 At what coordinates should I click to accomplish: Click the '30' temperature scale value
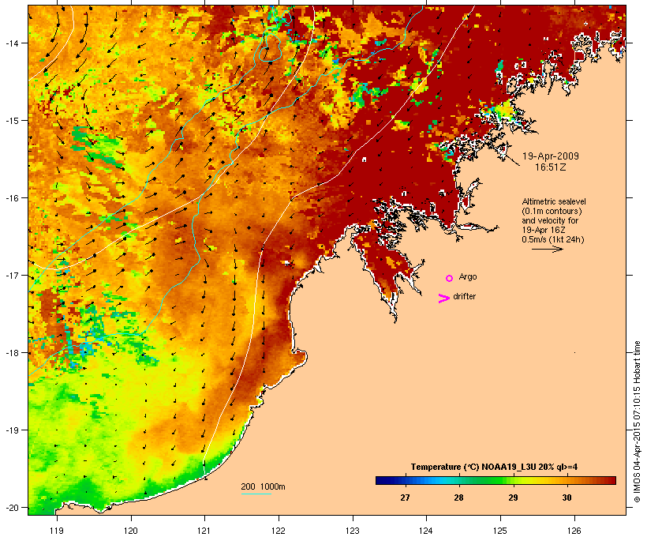567,498
